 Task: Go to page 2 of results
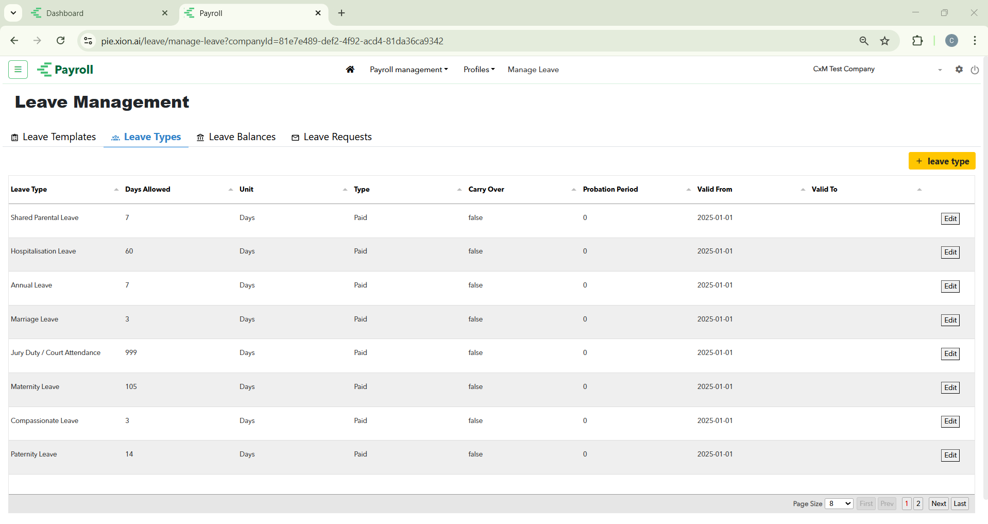click(918, 503)
